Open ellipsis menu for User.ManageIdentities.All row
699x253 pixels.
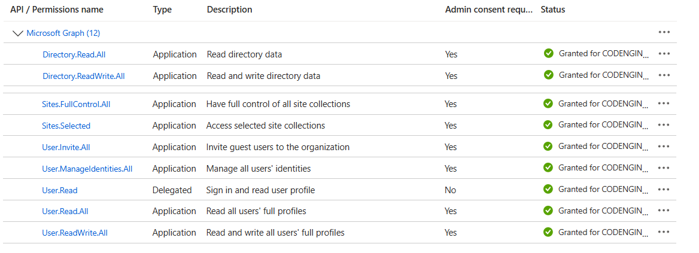click(x=663, y=168)
